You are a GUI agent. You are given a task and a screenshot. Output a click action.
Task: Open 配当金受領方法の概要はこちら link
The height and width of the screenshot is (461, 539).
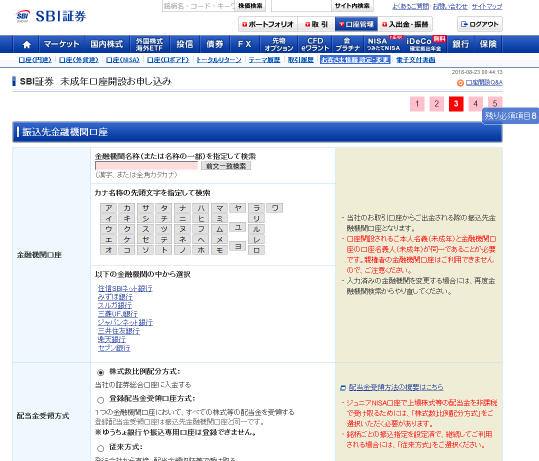[x=396, y=387]
